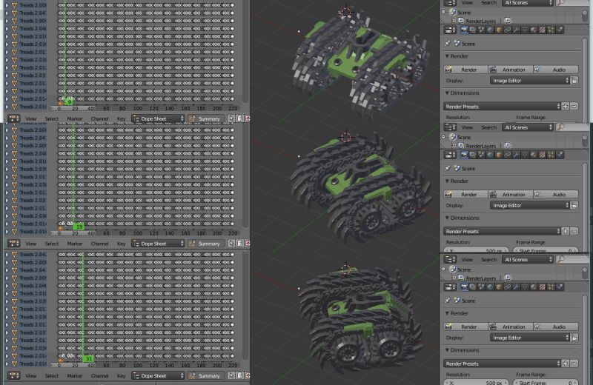The width and height of the screenshot is (593, 385).
Task: Click outliner search field beside frame-19 view
Action: click(572, 127)
